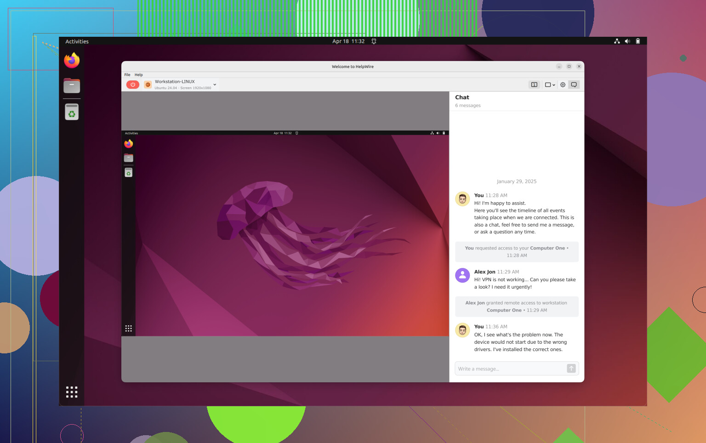This screenshot has width=706, height=443.
Task: Click the 'January 29, 2025' date label
Action: 517,182
